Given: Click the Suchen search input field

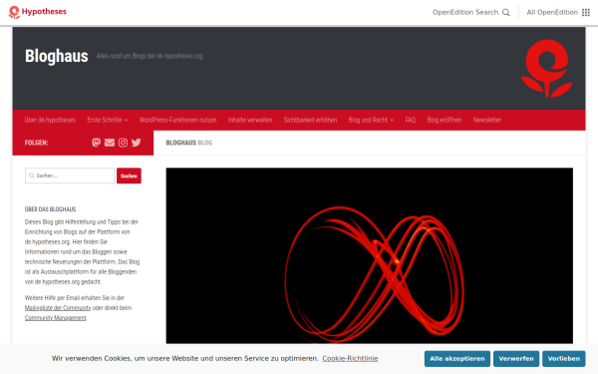Looking at the screenshot, I should pyautogui.click(x=70, y=176).
